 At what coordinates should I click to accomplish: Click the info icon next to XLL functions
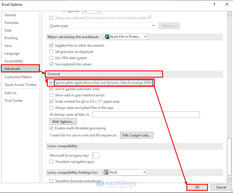(x=150, y=17)
